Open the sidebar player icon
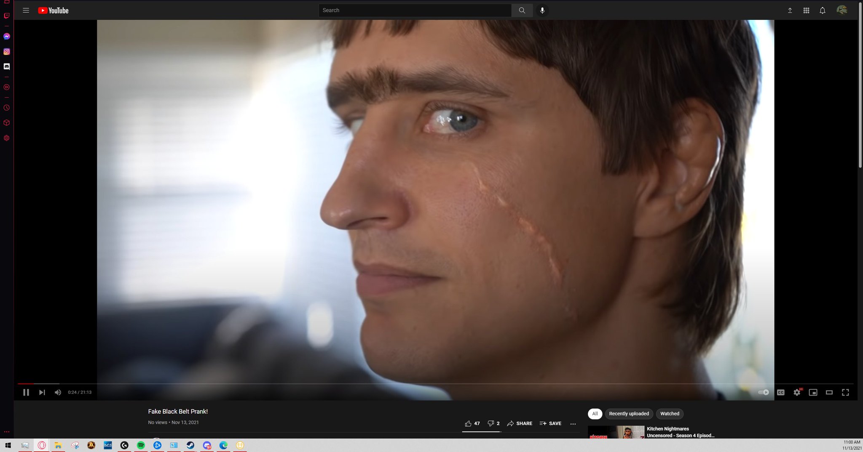863x452 pixels. 7,88
